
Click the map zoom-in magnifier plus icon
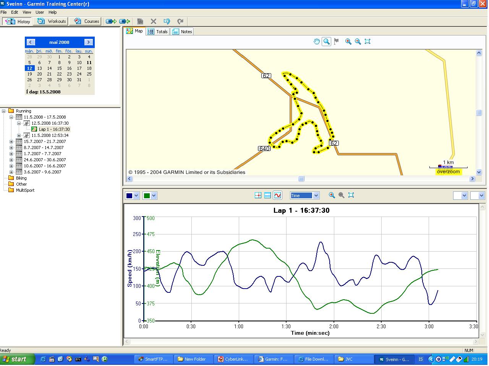pyautogui.click(x=348, y=42)
